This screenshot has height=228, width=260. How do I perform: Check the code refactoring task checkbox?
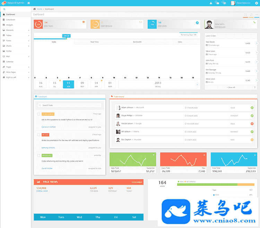38,155
